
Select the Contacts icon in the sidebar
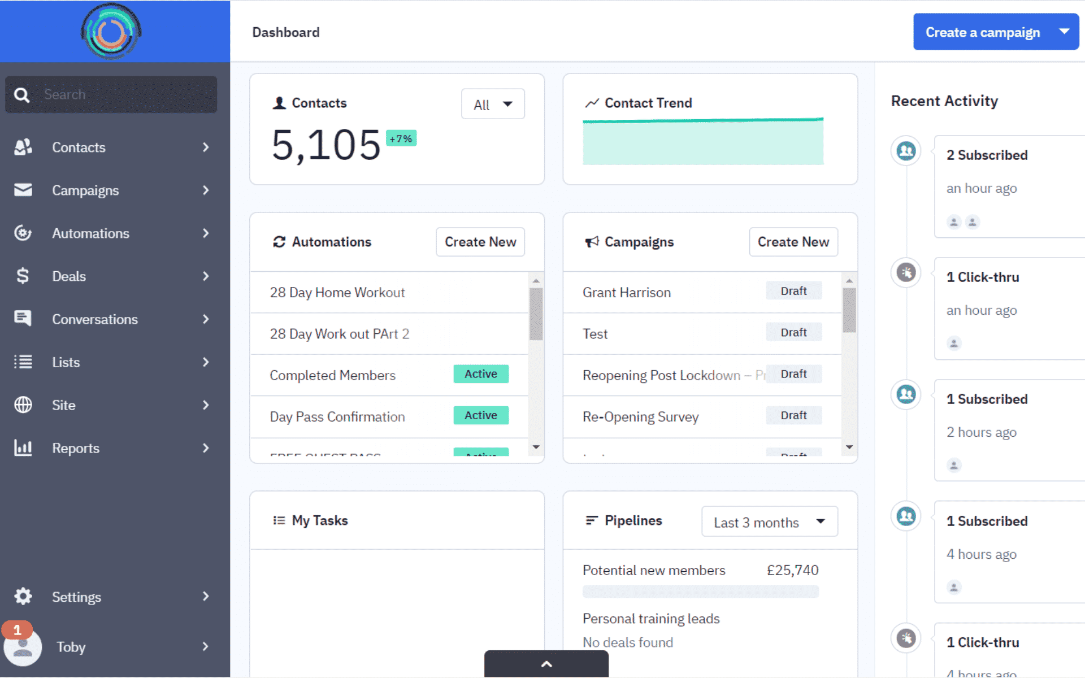tap(23, 147)
